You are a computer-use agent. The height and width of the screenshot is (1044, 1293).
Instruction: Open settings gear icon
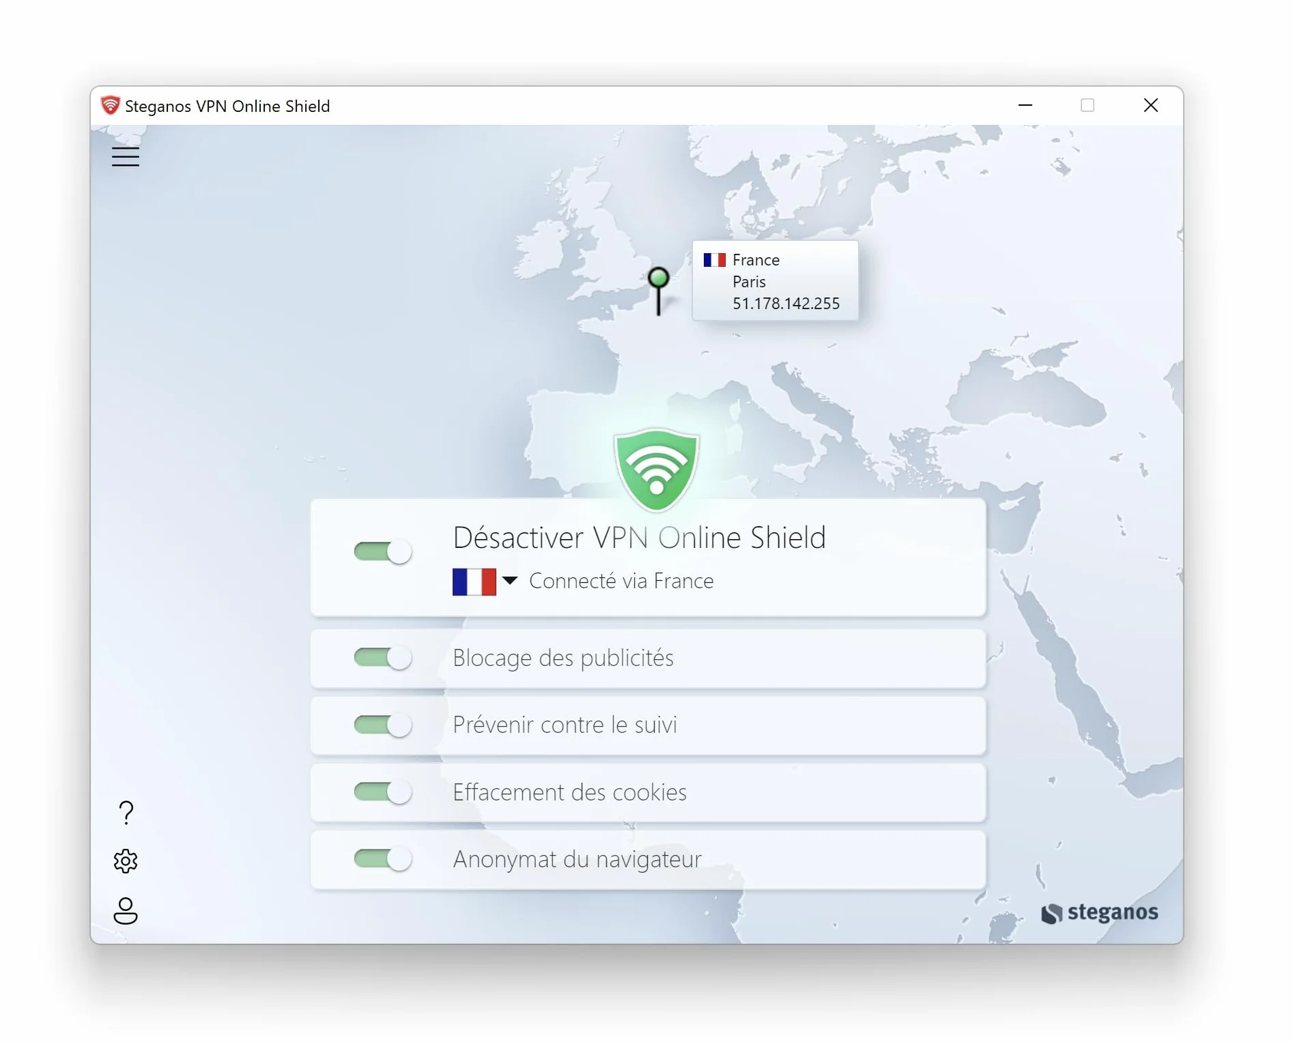click(126, 861)
